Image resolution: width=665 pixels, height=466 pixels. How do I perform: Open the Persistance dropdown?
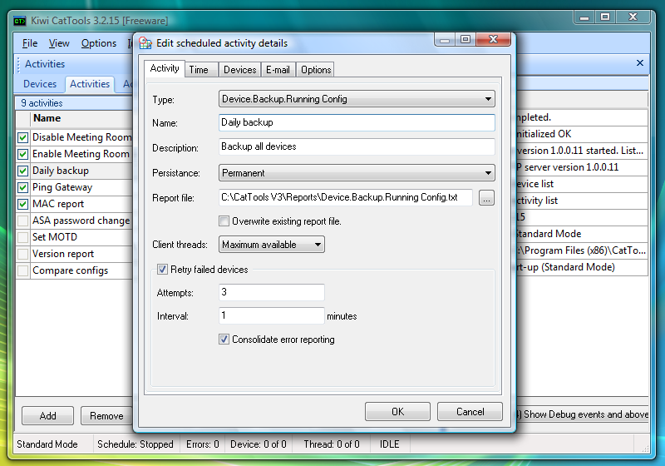(357, 173)
